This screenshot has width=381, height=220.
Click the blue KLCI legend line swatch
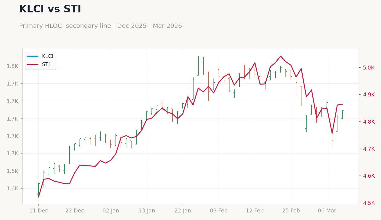(32, 56)
